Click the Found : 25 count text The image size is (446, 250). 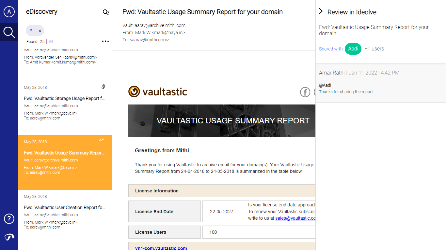(x=35, y=42)
